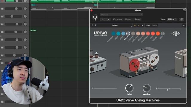Click Undo in the plugin header
Screen dimensions: 191x107
(x=128, y=19)
